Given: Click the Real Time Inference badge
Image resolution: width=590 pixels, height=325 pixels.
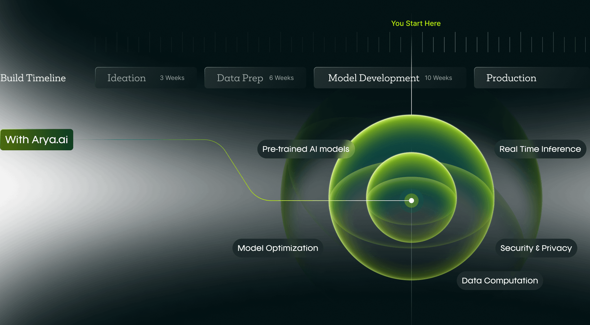Looking at the screenshot, I should (540, 149).
